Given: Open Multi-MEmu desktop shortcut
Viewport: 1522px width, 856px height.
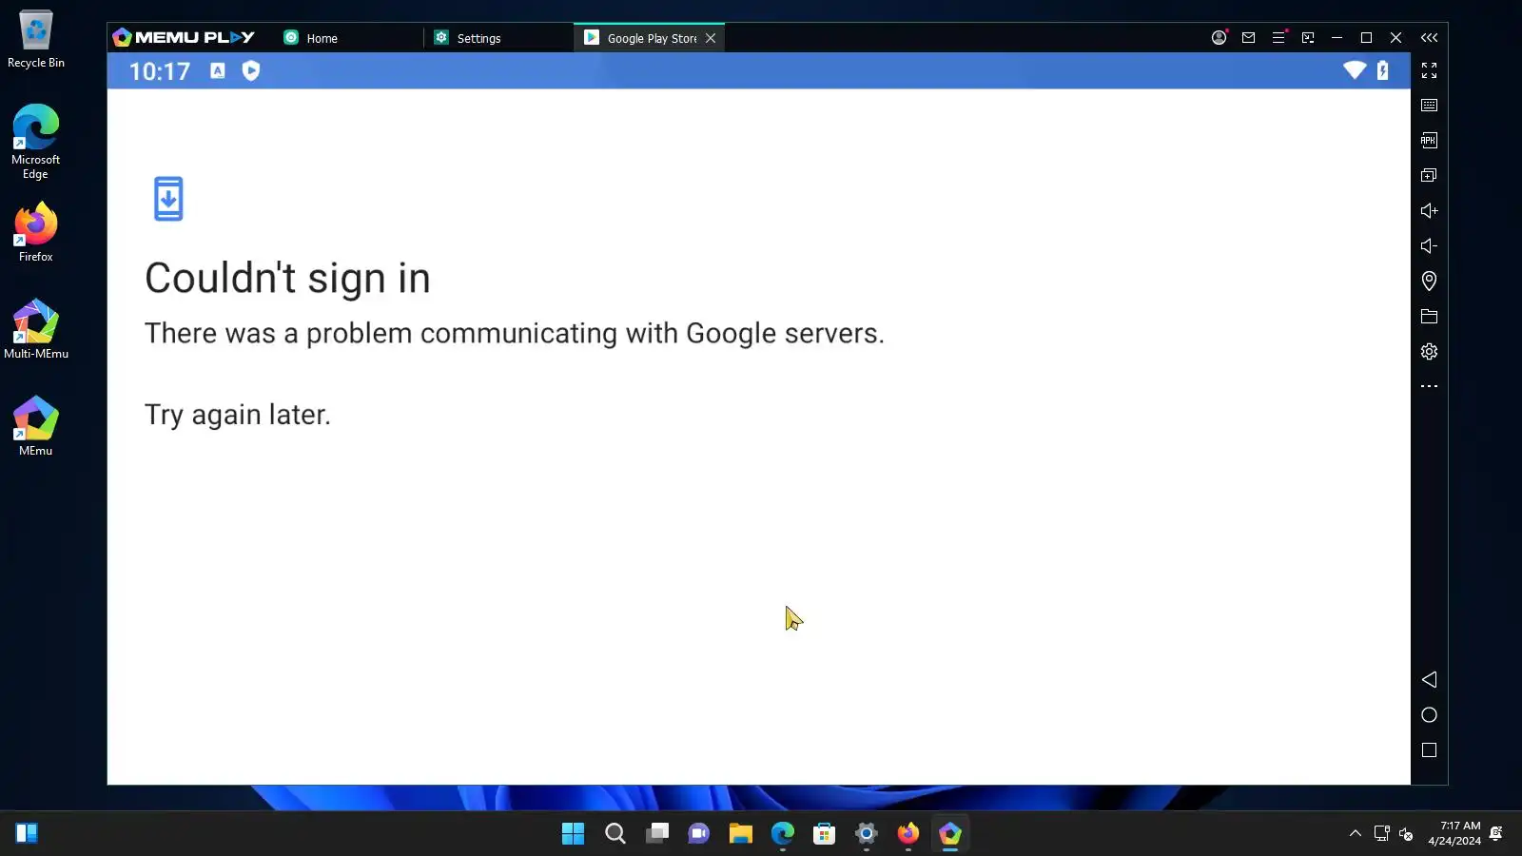Looking at the screenshot, I should tap(36, 329).
